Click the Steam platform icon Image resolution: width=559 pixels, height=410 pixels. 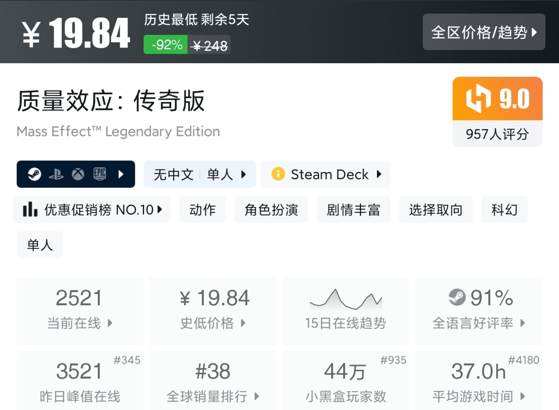coord(35,174)
